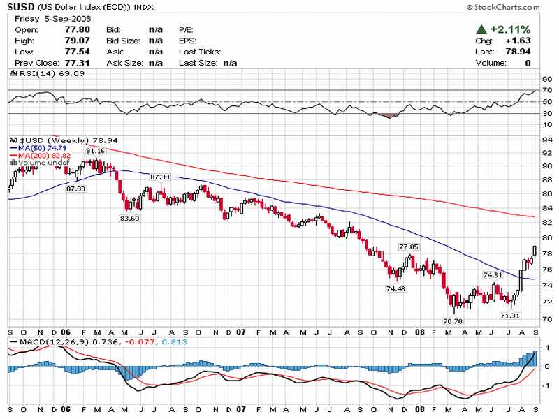Select the Last value 78.94 in the header
Image resolution: width=559 pixels, height=419 pixels.
518,52
